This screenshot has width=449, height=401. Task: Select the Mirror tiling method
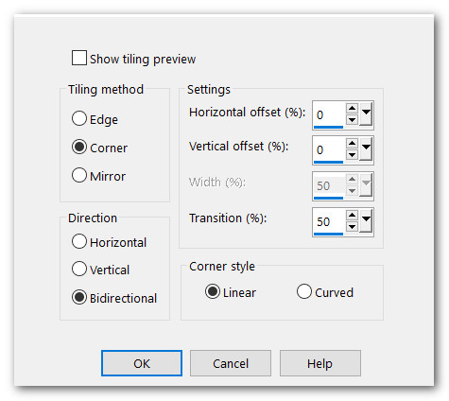79,175
